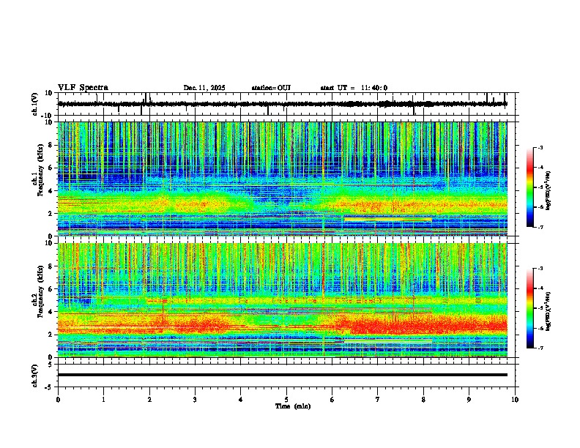This screenshot has height=448, width=580.
Task: Click the 'Time (min)' axis title
Action: [x=293, y=406]
